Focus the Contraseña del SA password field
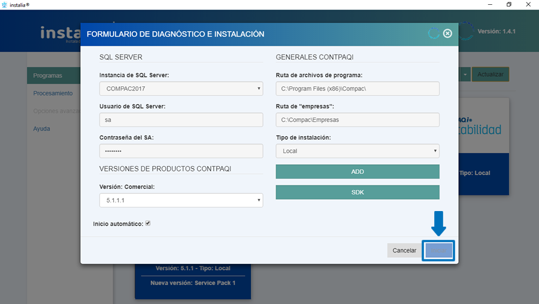This screenshot has width=539, height=304. (x=181, y=151)
